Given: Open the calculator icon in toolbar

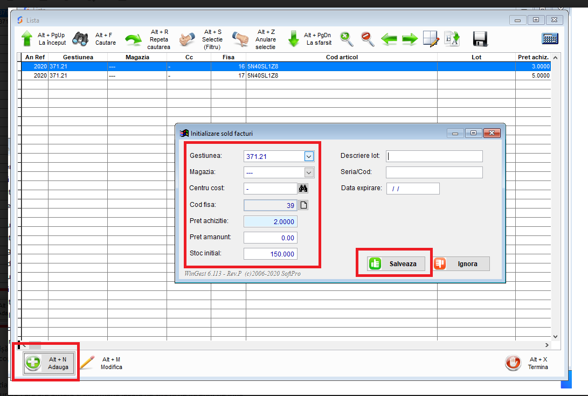Looking at the screenshot, I should (550, 39).
